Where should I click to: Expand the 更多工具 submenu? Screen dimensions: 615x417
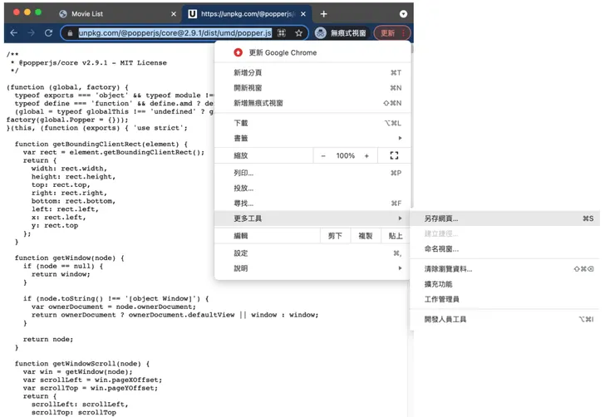click(312, 218)
